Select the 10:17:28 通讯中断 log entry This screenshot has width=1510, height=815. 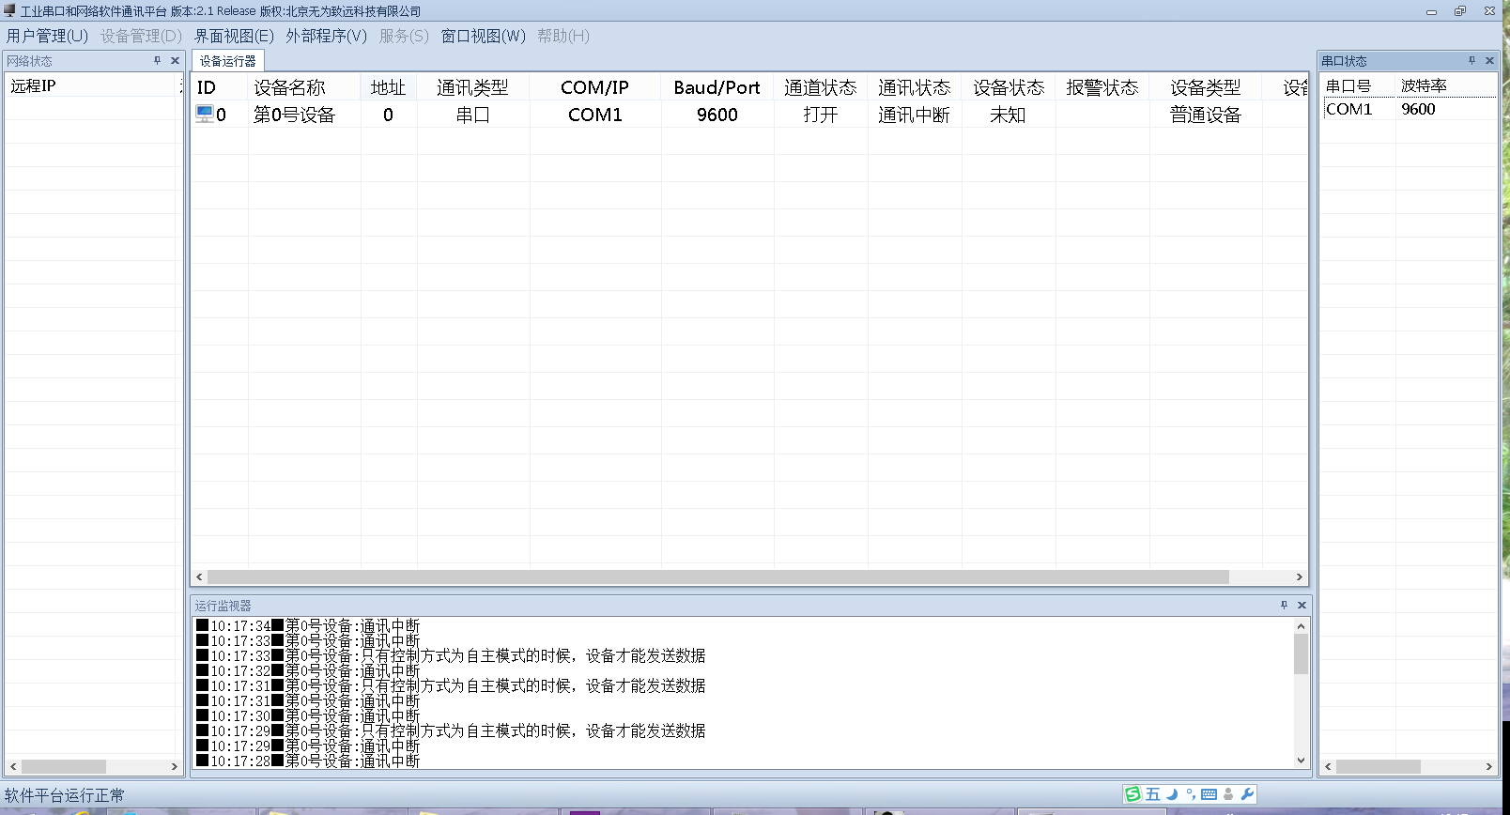click(308, 761)
